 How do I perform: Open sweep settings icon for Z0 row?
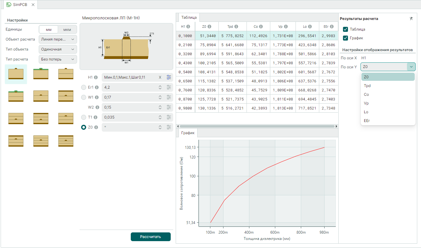pos(169,127)
